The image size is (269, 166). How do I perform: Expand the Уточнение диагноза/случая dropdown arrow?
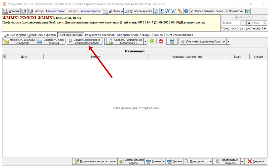click(228, 41)
